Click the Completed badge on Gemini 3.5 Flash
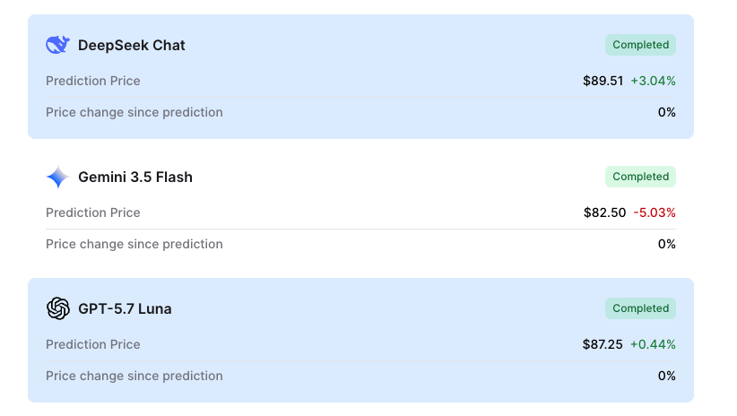Screen dimensions: 737x416 coord(640,177)
